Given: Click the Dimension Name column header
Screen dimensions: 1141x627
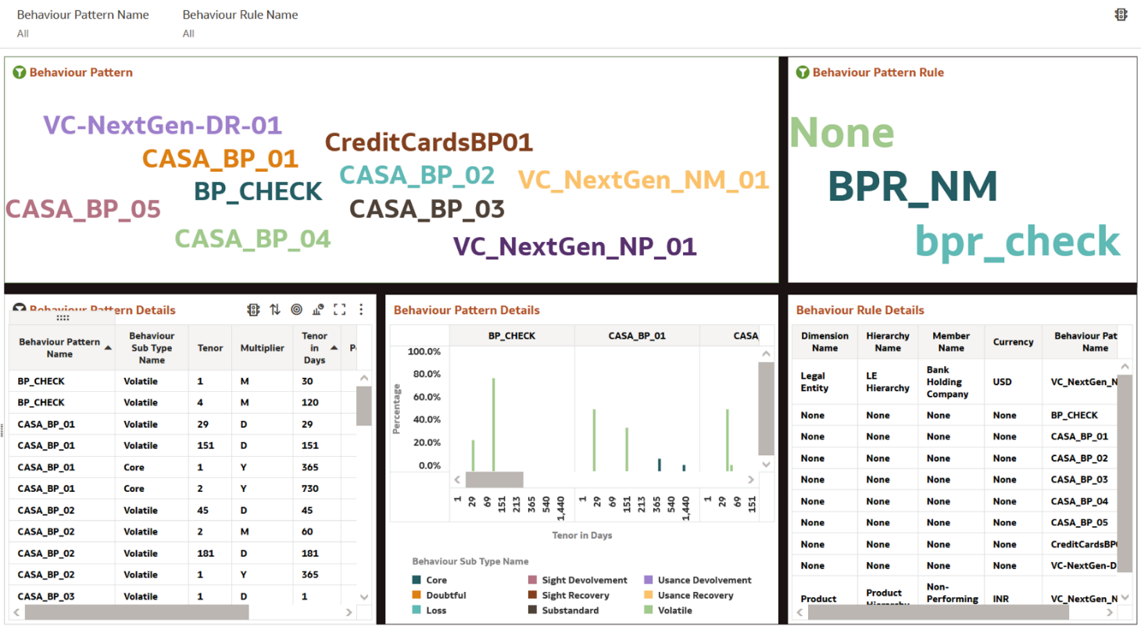Looking at the screenshot, I should point(824,342).
